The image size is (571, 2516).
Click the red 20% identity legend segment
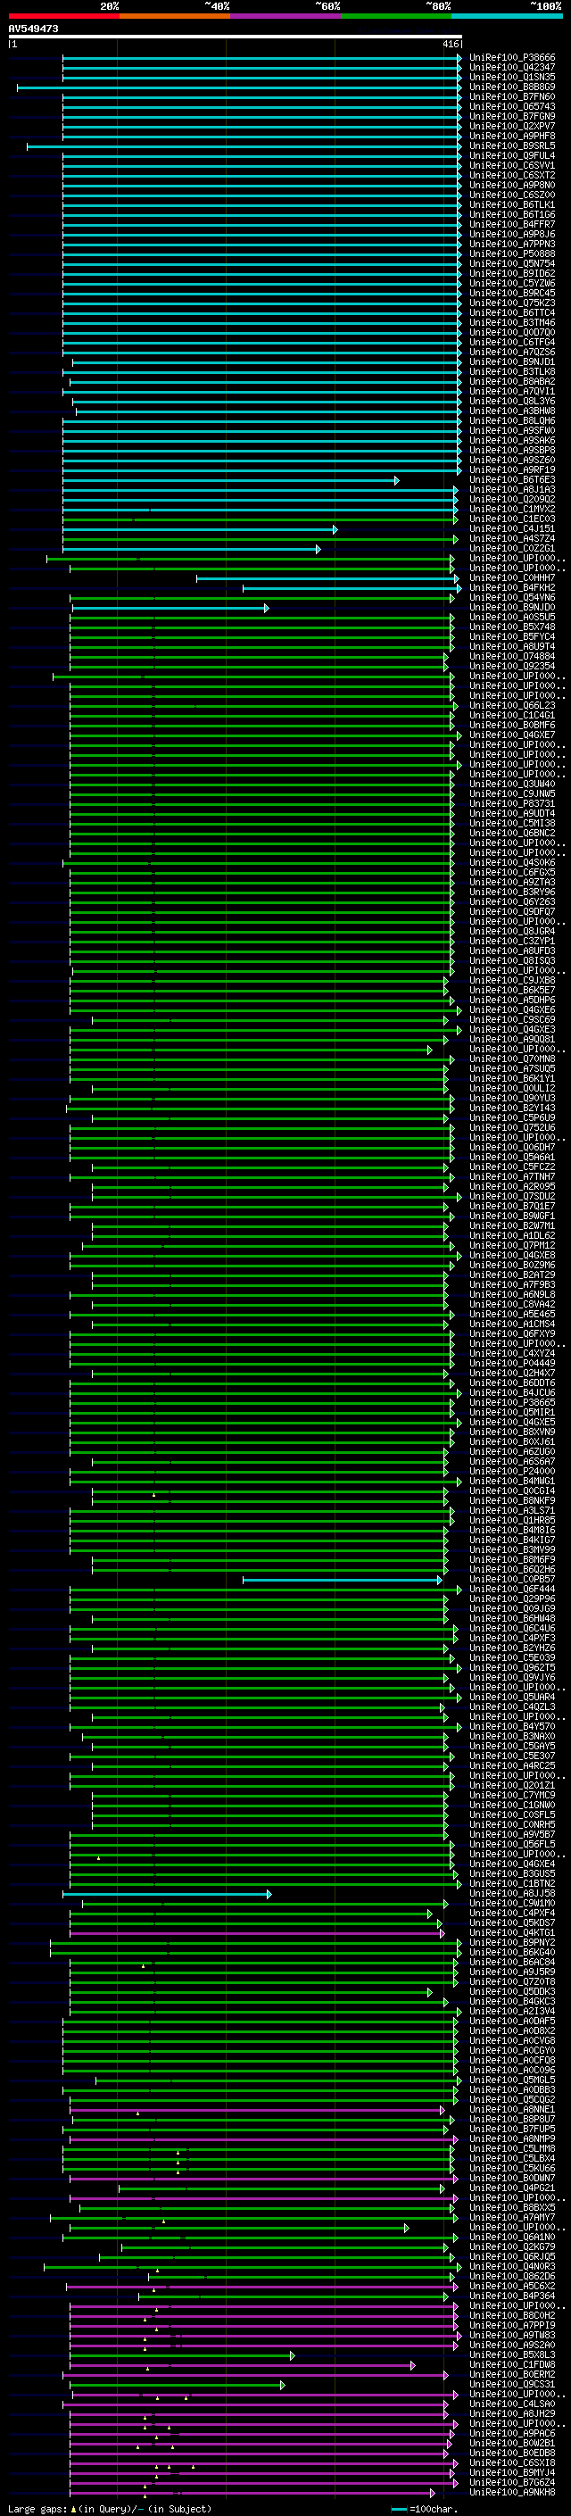pyautogui.click(x=63, y=16)
